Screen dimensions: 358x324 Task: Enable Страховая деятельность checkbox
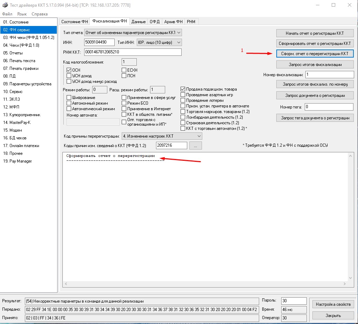click(x=183, y=123)
